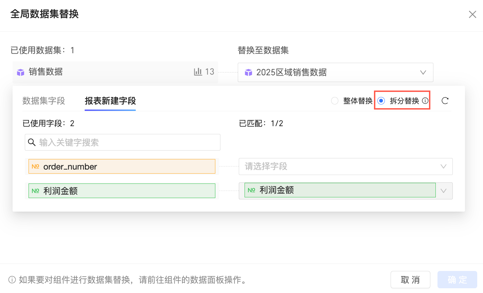The width and height of the screenshot is (483, 293).
Task: Click the info icon next to 拆分替换
Action: (x=425, y=101)
